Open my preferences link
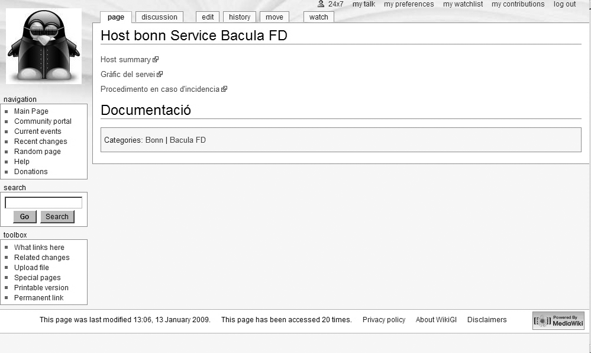 (x=408, y=4)
